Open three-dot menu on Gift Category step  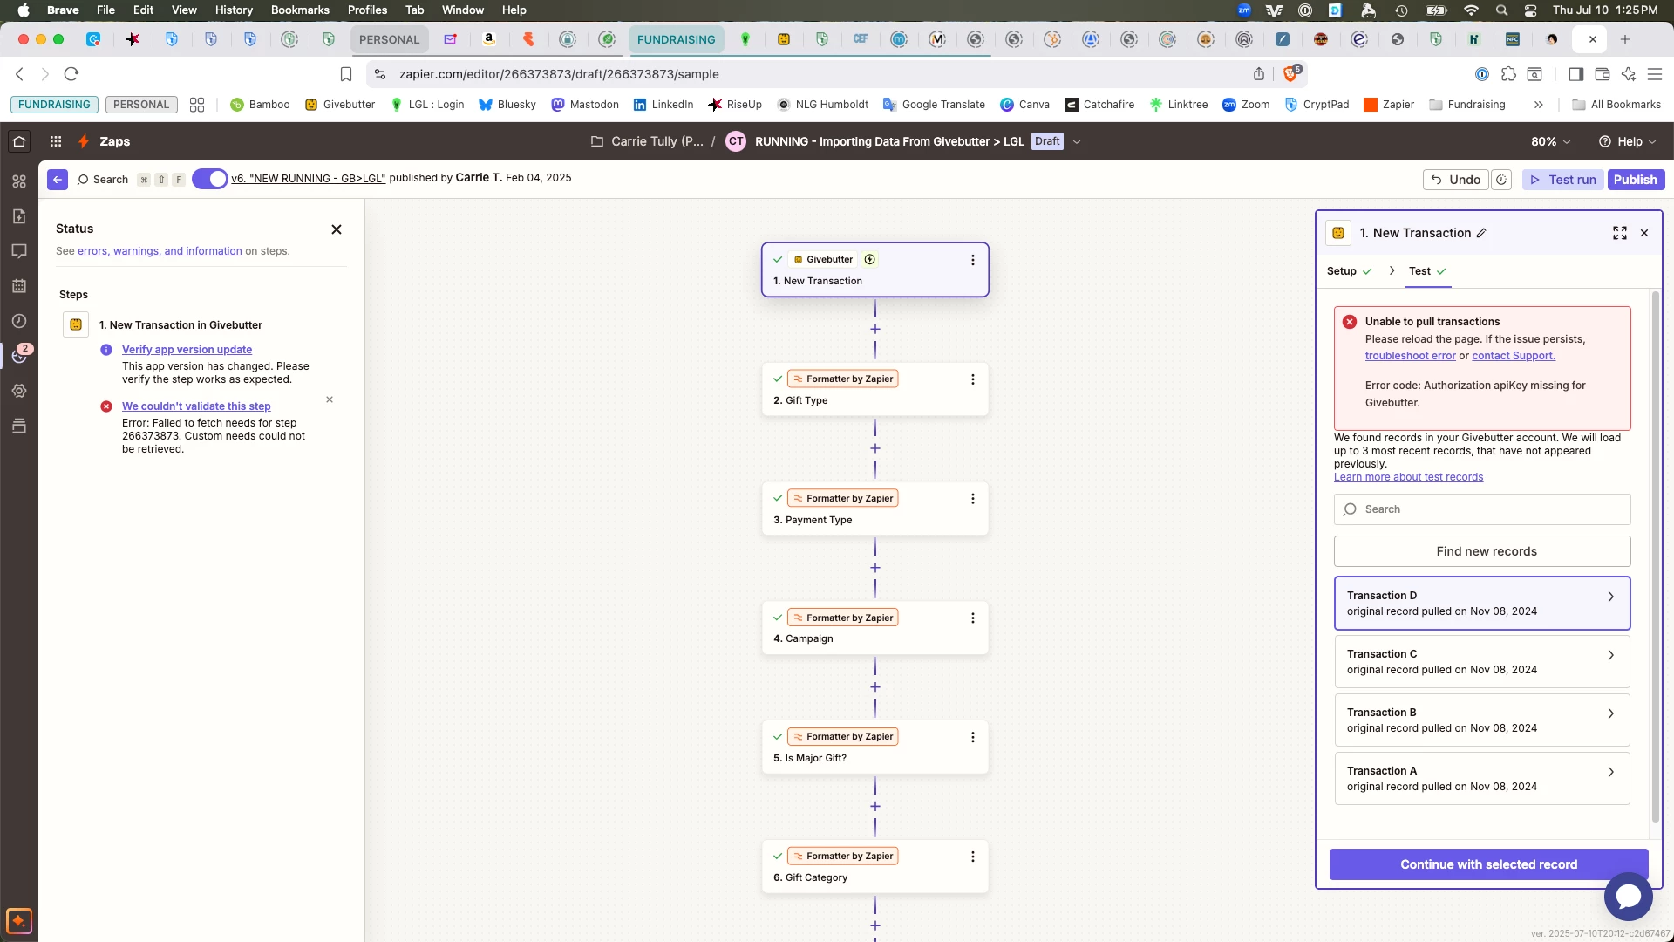[973, 857]
